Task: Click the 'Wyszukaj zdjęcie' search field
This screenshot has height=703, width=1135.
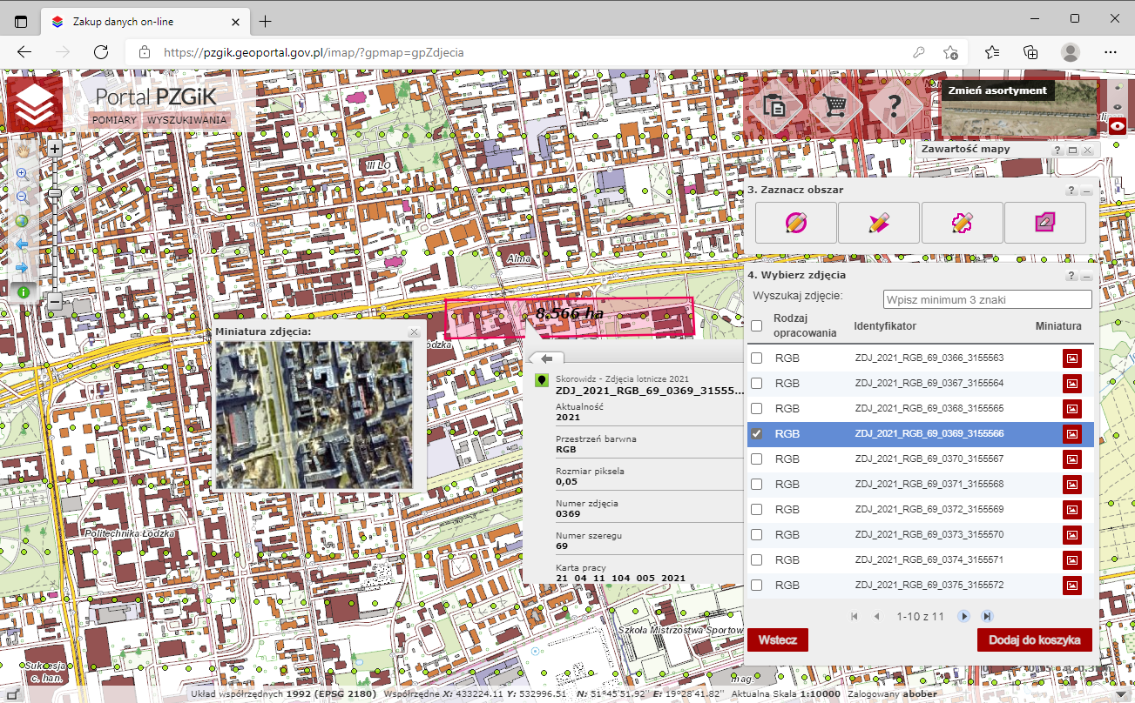Action: 987,299
